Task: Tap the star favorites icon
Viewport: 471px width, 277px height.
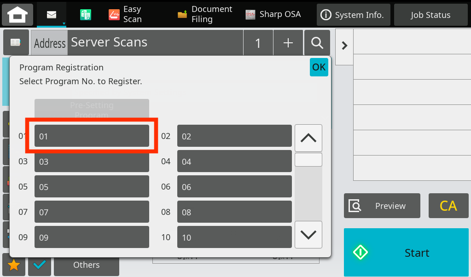Action: point(14,265)
